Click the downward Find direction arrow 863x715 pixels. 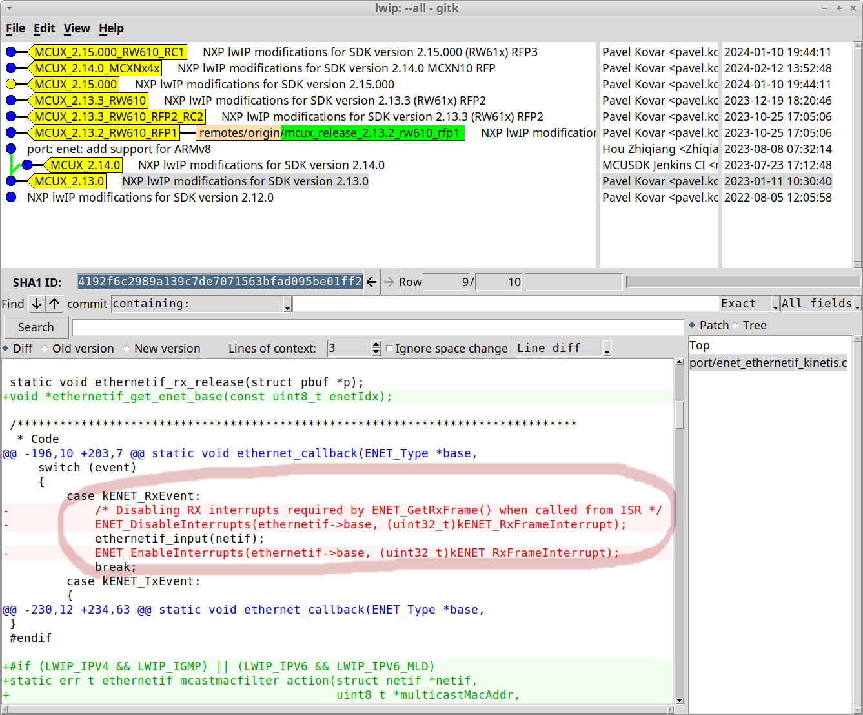(36, 304)
